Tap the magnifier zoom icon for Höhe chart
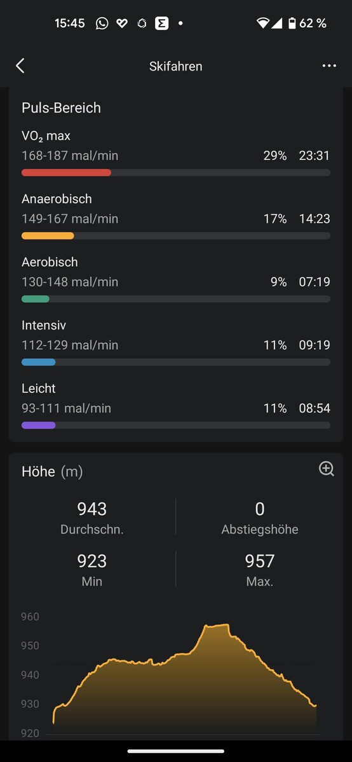This screenshot has height=762, width=352. (326, 469)
